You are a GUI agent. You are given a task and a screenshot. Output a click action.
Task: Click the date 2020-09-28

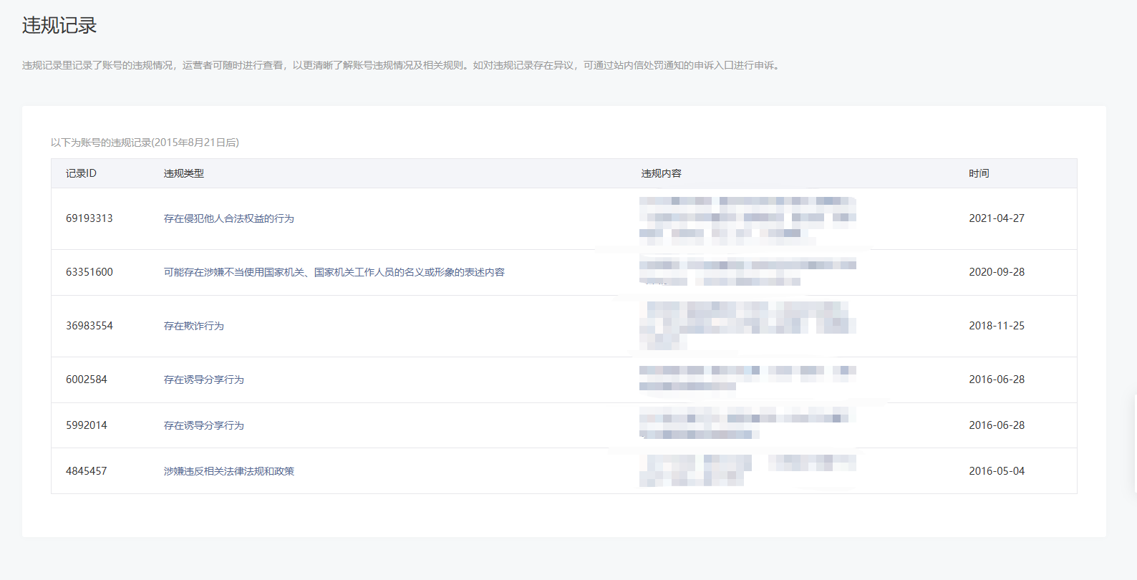pyautogui.click(x=996, y=272)
